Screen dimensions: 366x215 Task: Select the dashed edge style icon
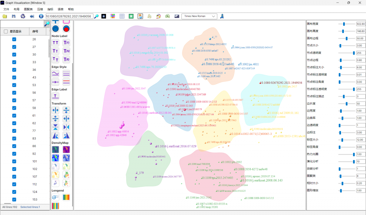coord(66,73)
